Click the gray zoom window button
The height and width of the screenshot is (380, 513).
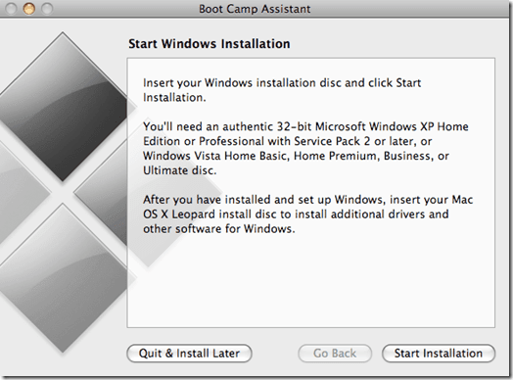(47, 9)
